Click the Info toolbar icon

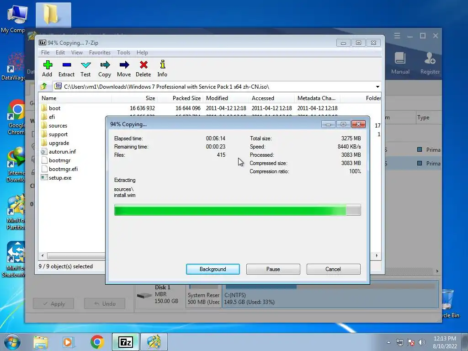[x=162, y=69]
